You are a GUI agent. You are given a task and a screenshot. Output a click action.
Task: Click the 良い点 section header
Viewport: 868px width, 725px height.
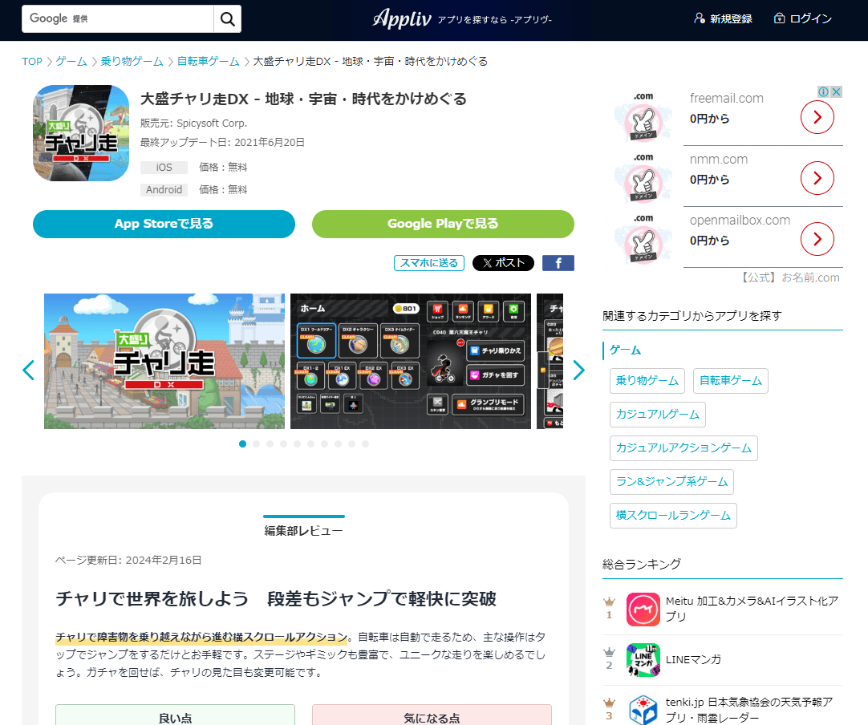[x=175, y=715]
